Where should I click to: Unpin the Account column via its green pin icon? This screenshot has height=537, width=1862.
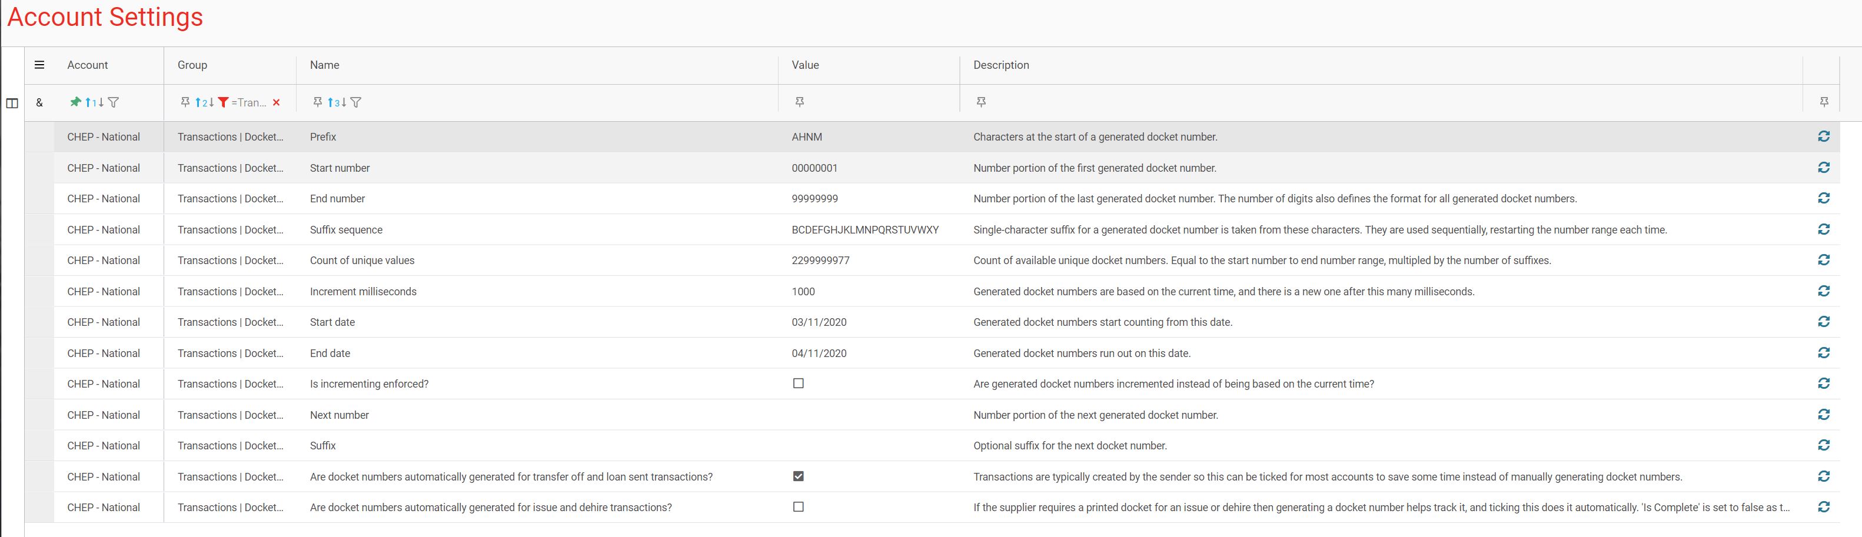[x=75, y=102]
